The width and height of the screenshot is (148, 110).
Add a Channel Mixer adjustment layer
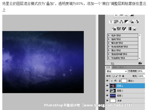pos(137,22)
